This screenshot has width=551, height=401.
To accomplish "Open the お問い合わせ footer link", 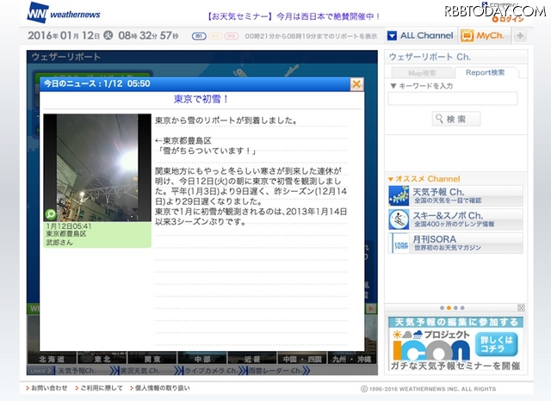I will click(x=49, y=389).
